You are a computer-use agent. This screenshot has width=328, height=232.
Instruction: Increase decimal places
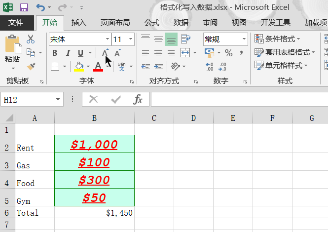[x=210, y=67]
